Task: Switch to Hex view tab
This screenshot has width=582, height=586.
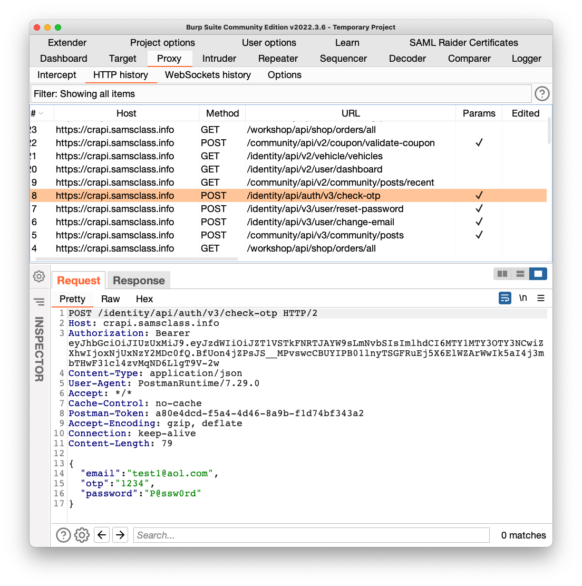Action: coord(144,299)
